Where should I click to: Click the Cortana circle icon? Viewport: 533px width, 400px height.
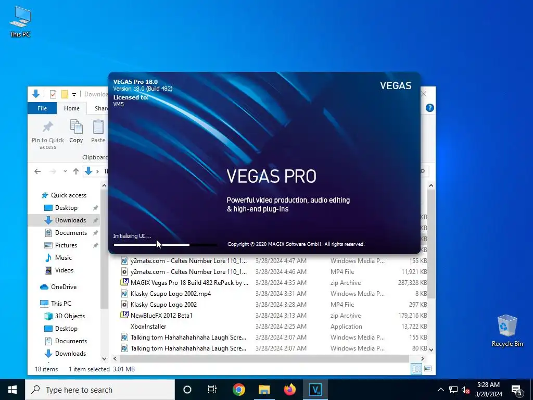click(187, 390)
